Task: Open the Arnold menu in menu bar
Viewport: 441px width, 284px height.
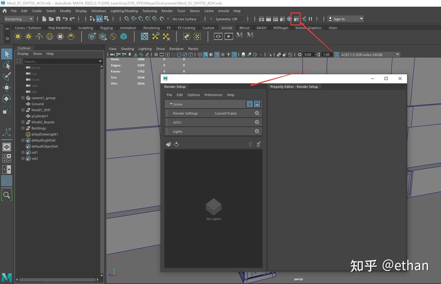Action: [223, 11]
